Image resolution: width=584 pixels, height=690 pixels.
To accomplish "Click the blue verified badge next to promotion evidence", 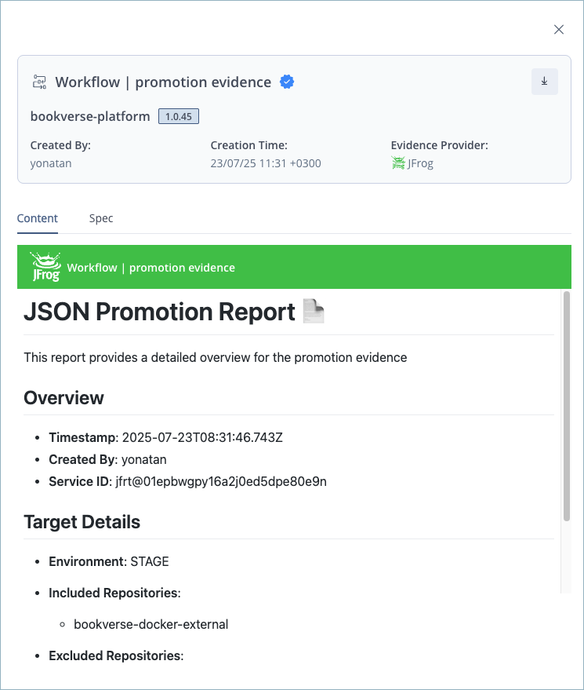I will [x=287, y=82].
